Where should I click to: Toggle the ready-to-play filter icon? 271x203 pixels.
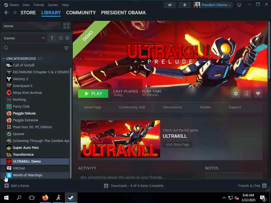tap(67, 38)
